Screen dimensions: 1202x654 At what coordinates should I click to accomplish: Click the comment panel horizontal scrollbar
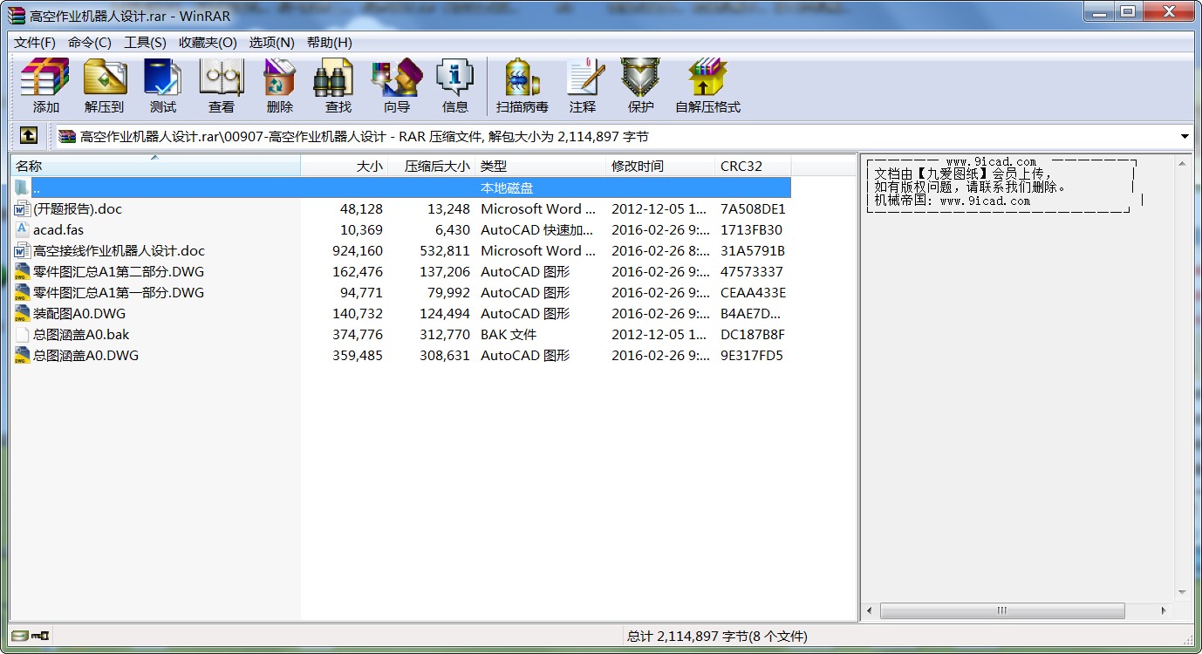[1001, 611]
